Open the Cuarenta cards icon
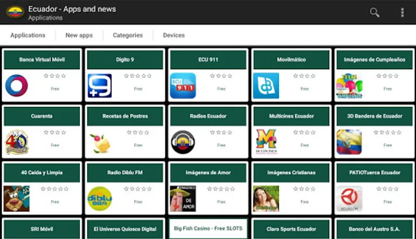The image size is (416, 239). click(16, 142)
